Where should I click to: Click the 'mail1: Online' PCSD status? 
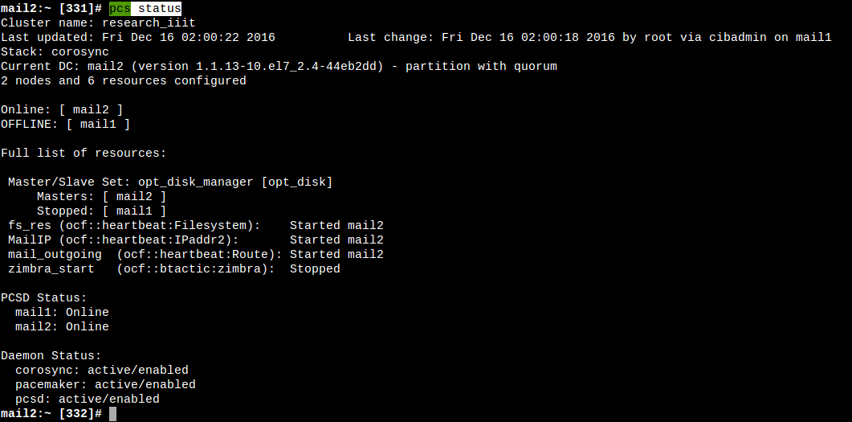(62, 312)
